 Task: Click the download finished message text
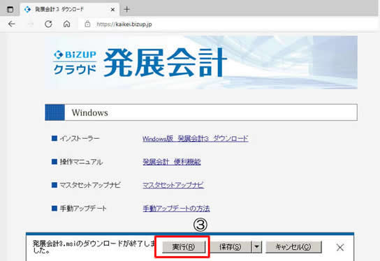tap(94, 247)
